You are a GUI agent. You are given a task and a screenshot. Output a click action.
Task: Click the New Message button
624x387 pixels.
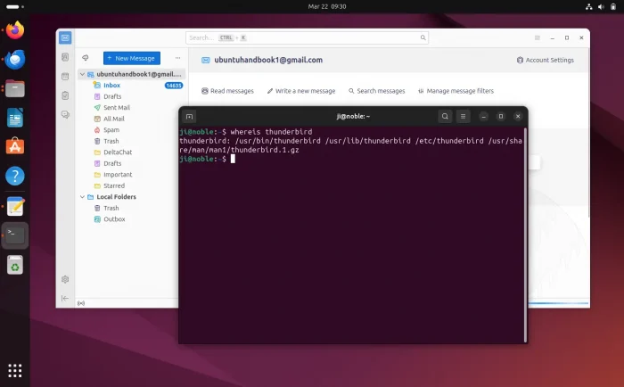coord(131,57)
